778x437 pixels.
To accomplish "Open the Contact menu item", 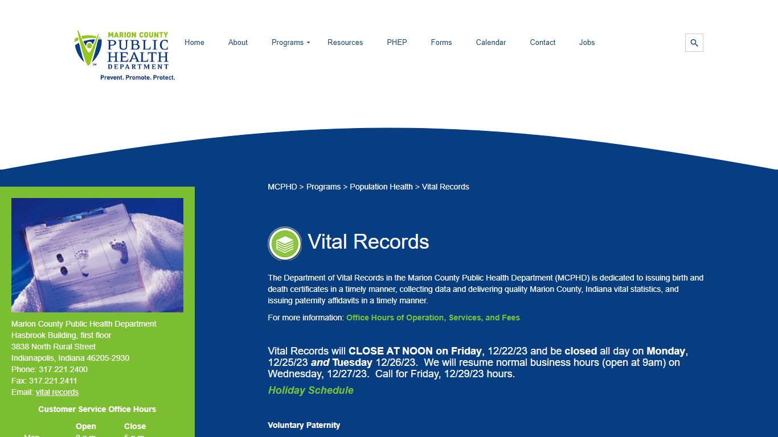I will pyautogui.click(x=543, y=42).
